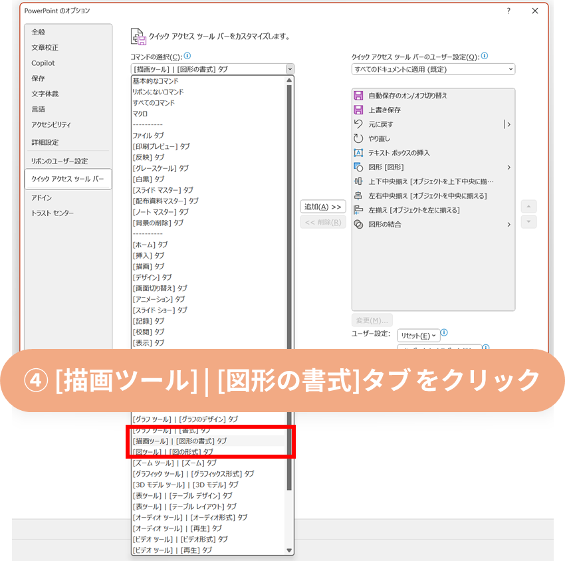Select the undo icon beside 元に戻す
This screenshot has width=565, height=561.
point(359,124)
